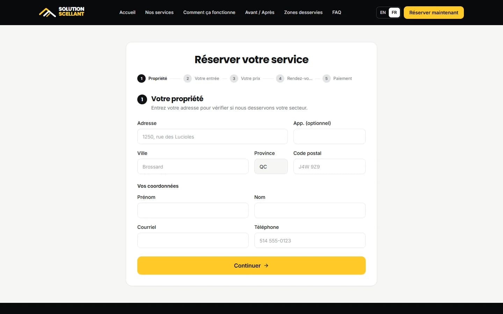Navigate to Avant / Après

(x=260, y=12)
